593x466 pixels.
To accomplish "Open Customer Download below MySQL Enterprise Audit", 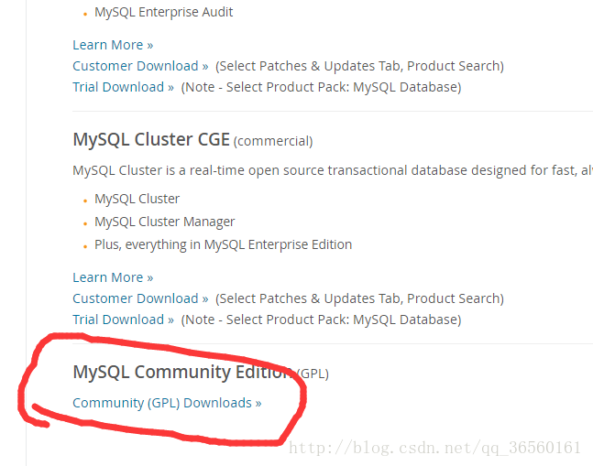I will click(140, 66).
